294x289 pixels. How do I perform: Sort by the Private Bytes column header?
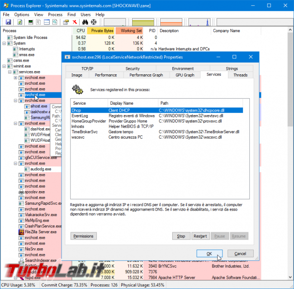click(x=101, y=31)
